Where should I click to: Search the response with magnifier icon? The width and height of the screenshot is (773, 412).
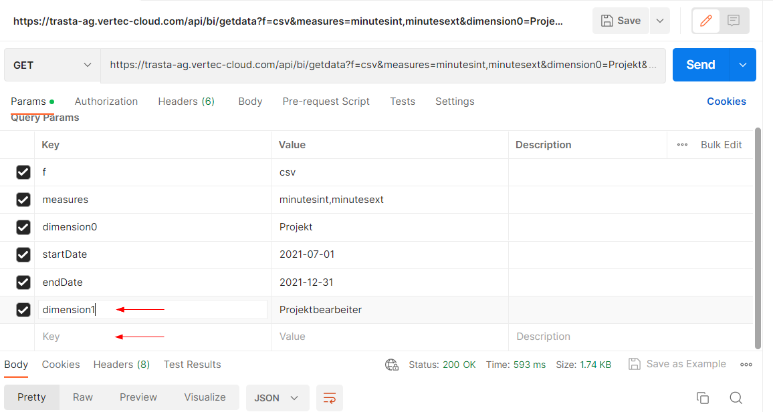pos(736,398)
